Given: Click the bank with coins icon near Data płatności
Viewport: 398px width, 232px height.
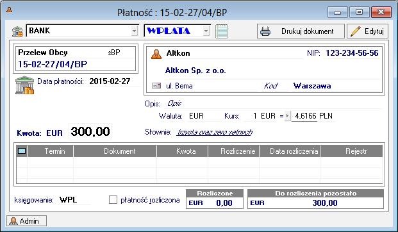Looking at the screenshot, I should tap(24, 85).
